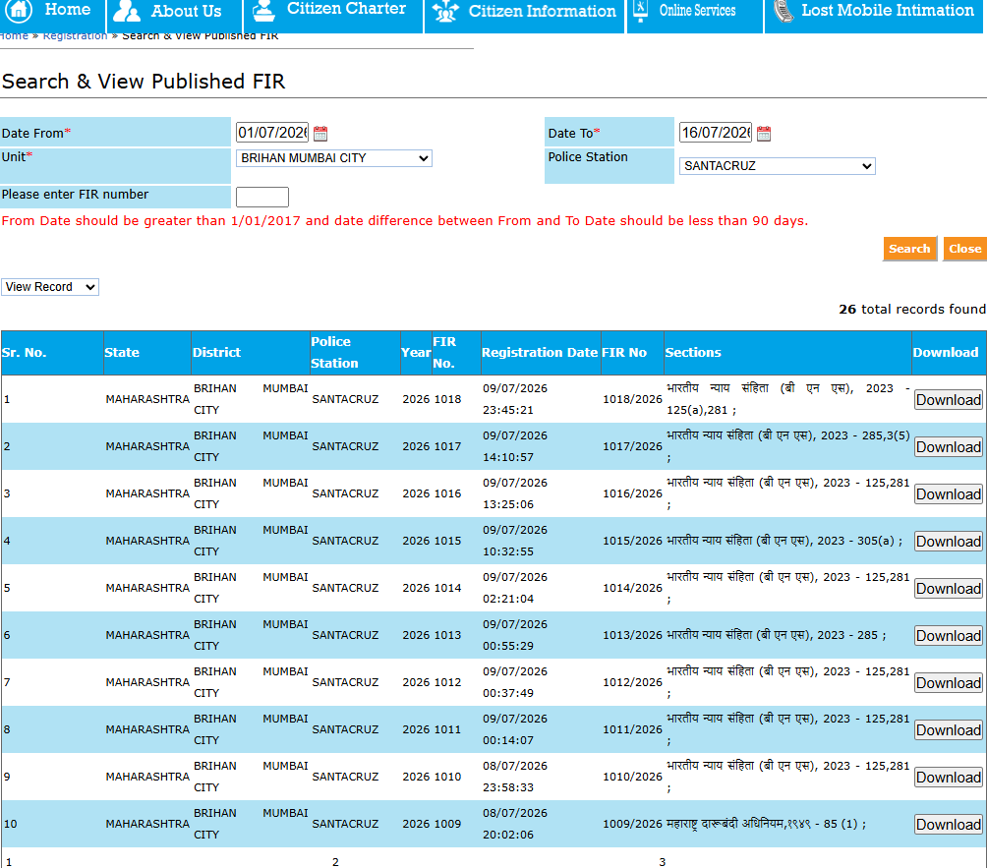Click registration date '08/07/2026 20:02:06'

point(515,824)
